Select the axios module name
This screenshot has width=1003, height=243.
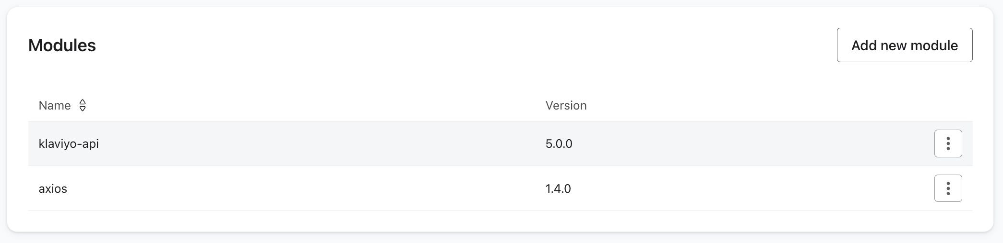pyautogui.click(x=53, y=188)
